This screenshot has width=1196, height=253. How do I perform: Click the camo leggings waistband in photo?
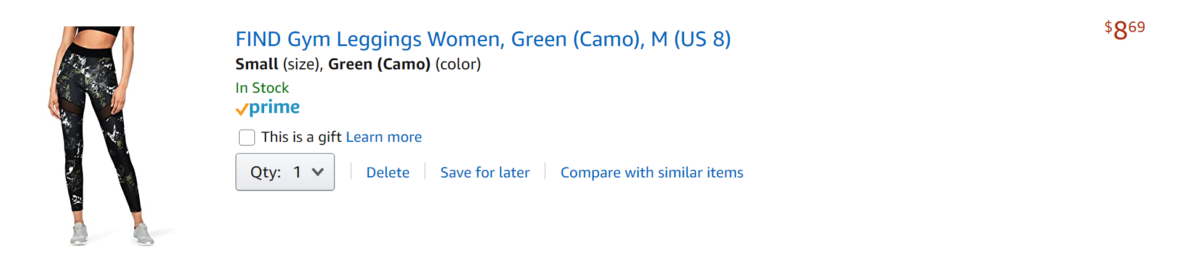92,48
